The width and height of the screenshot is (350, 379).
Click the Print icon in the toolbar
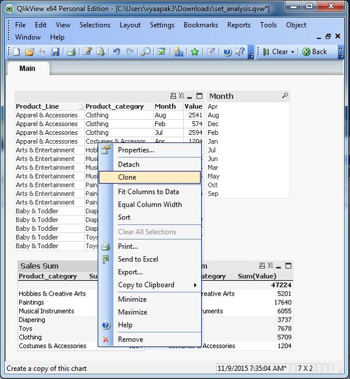click(71, 52)
